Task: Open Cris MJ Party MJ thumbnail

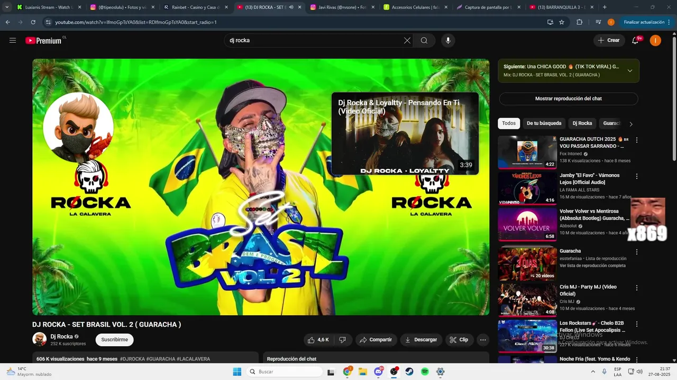Action: pos(527,299)
